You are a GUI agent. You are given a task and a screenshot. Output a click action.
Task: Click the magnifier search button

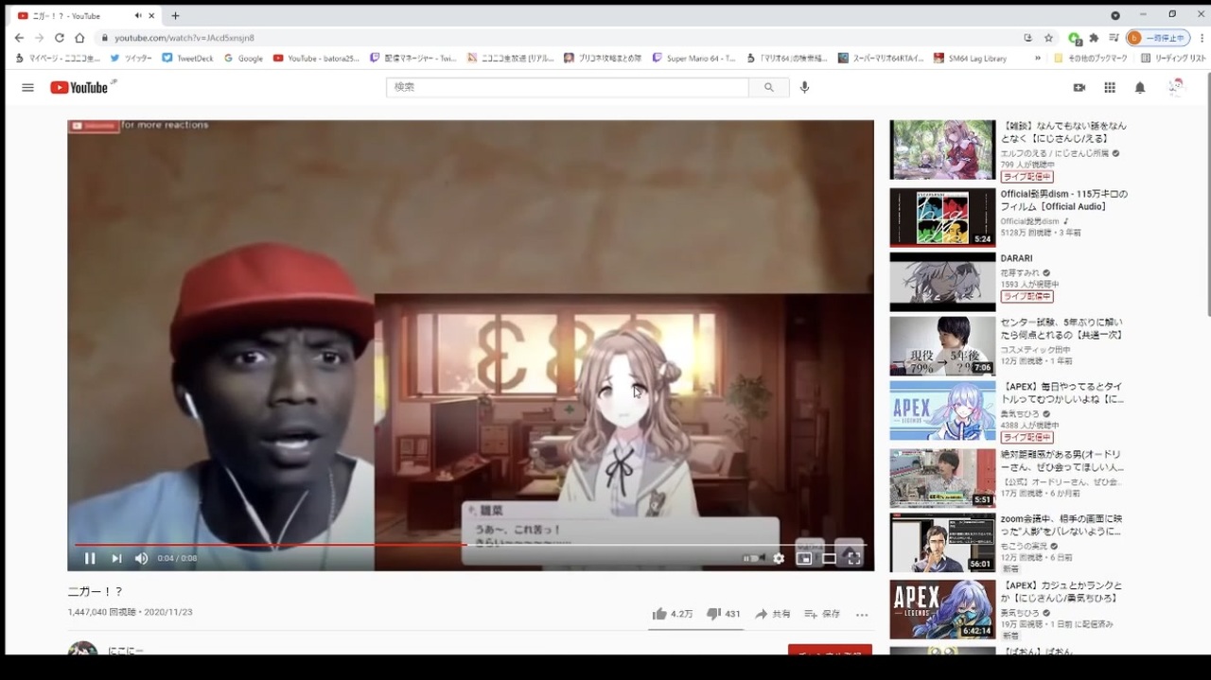(769, 87)
